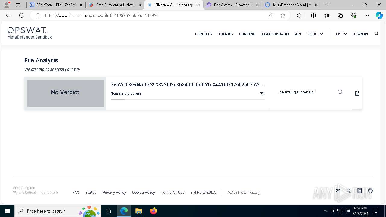Open the 3rd Party EULA link

203,192
